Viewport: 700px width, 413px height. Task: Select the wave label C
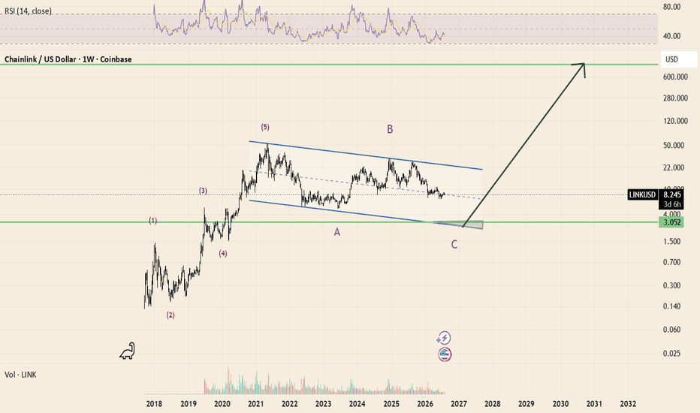454,244
